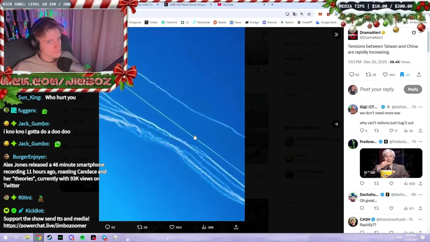
Task: Open the News bookmark
Action: [235, 23]
